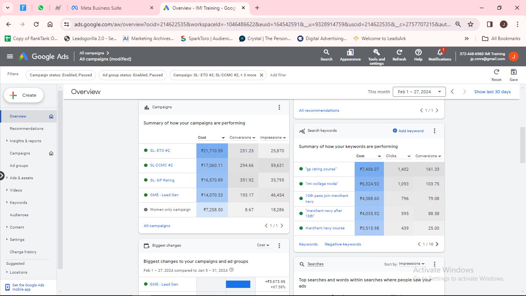Viewport: 526px width, 296px height.
Task: Click the Search magnifier in Google Ads header
Action: 327,55
